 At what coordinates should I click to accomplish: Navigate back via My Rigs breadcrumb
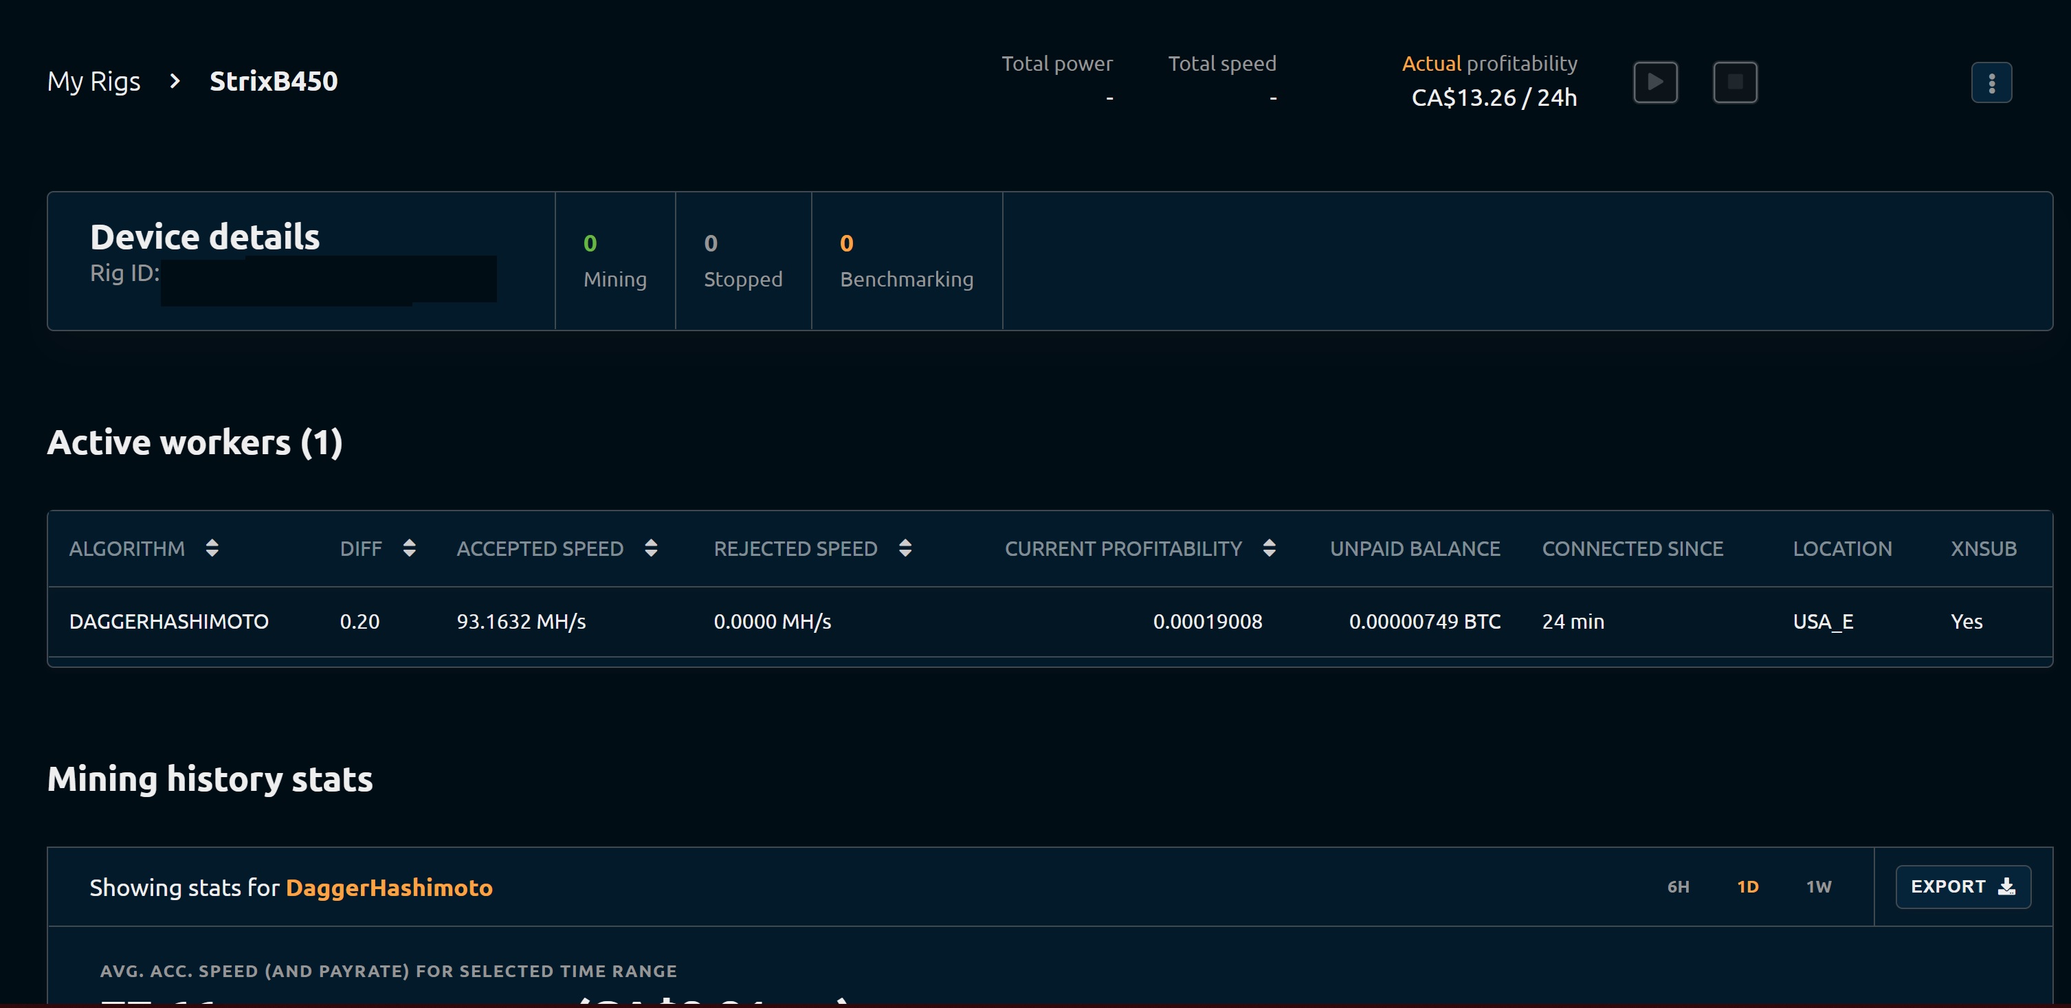pyautogui.click(x=93, y=81)
